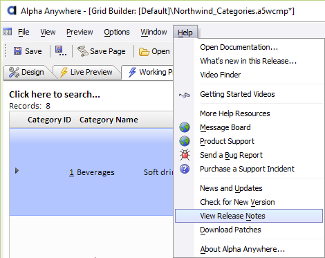
Task: Open the Preview menu
Action: coord(80,32)
